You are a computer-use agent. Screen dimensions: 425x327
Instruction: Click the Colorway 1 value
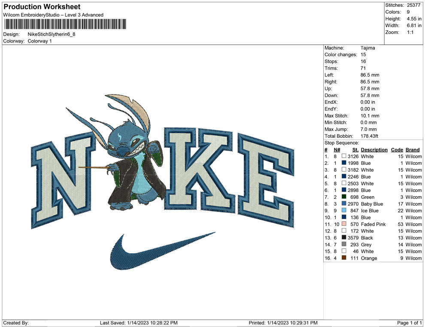39,41
